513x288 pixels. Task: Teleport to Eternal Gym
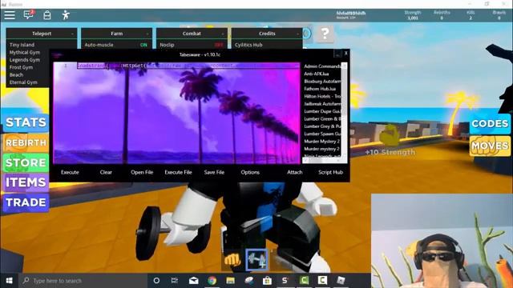tap(23, 82)
